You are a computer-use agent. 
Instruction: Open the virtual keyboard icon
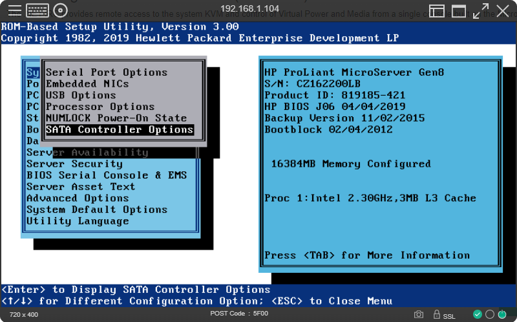pyautogui.click(x=37, y=10)
